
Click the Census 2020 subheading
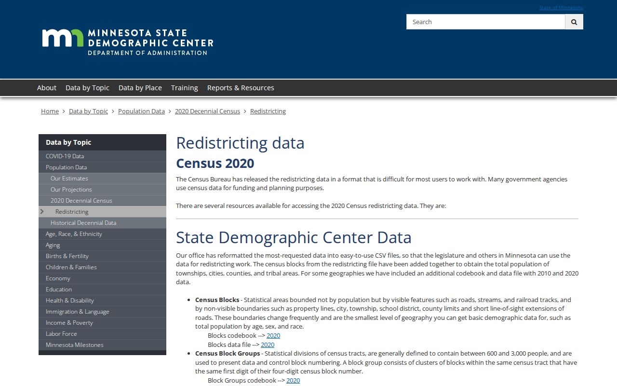point(215,164)
